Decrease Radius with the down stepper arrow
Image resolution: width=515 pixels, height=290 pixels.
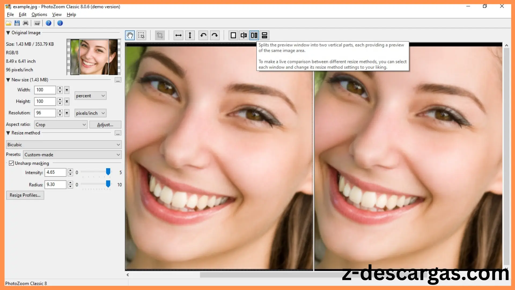pos(70,187)
